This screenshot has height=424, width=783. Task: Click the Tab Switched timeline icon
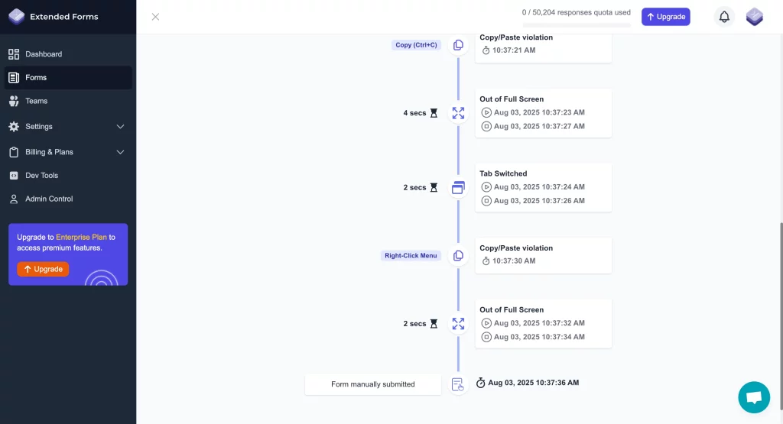pyautogui.click(x=458, y=188)
